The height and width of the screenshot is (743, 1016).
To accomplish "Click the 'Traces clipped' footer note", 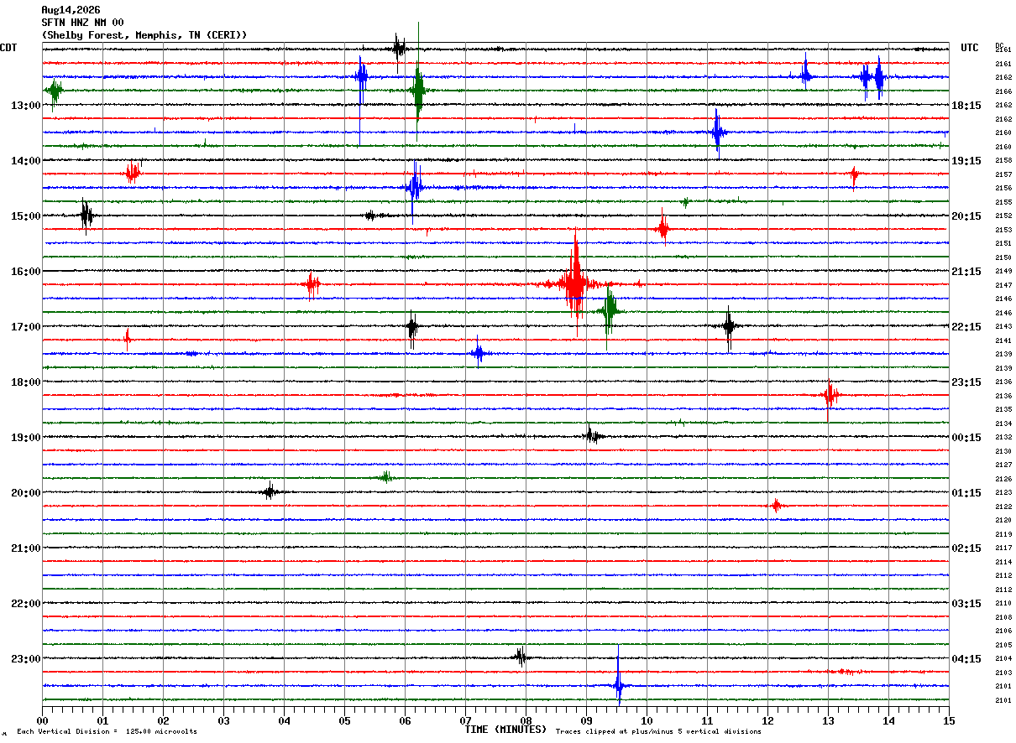I will pos(658,731).
